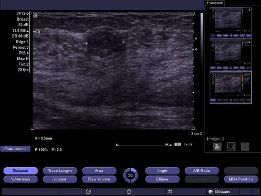Click the Tint 2 setting
Image resolution: width=261 pixels, height=196 pixels.
point(24,64)
